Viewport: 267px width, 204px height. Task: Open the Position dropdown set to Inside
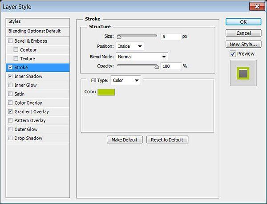click(130, 46)
